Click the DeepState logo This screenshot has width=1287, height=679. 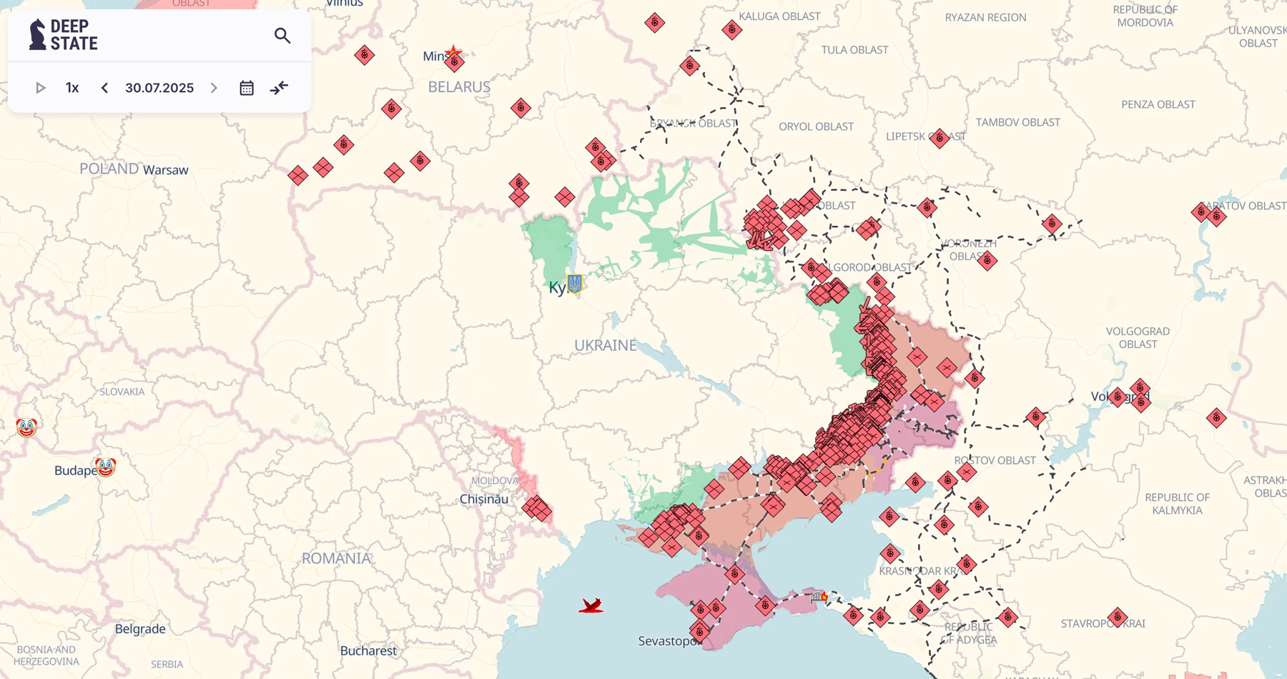coord(64,35)
